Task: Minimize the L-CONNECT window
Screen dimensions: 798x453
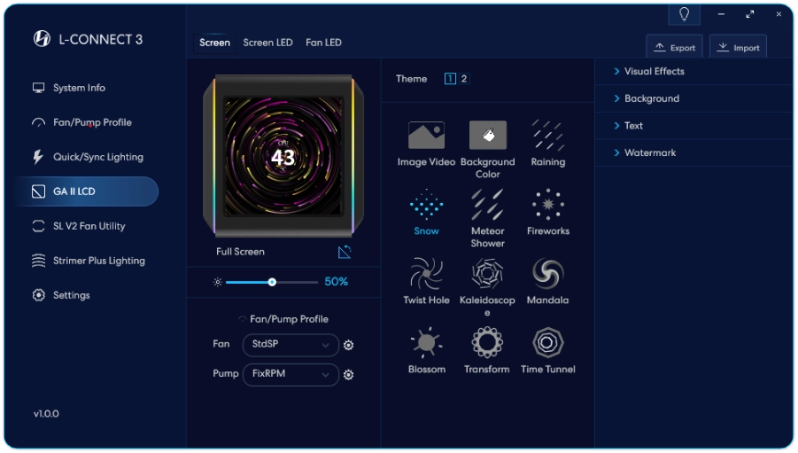Action: click(721, 14)
